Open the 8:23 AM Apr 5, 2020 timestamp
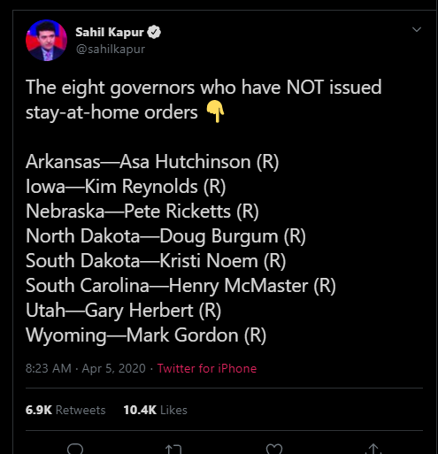Screen dimensions: 438x454 click(86, 368)
